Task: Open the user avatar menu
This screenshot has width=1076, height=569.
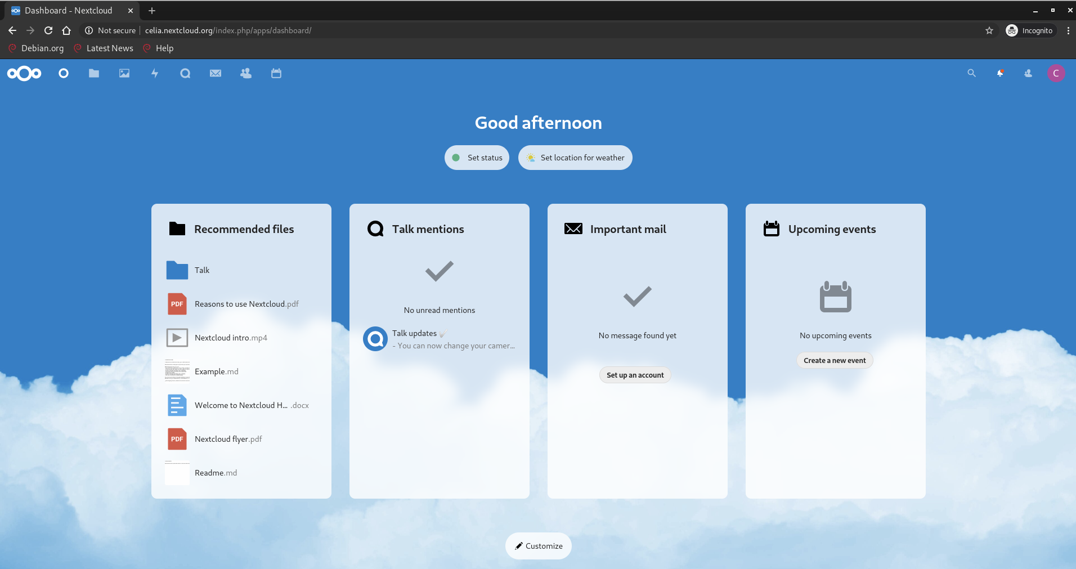Action: (x=1056, y=73)
